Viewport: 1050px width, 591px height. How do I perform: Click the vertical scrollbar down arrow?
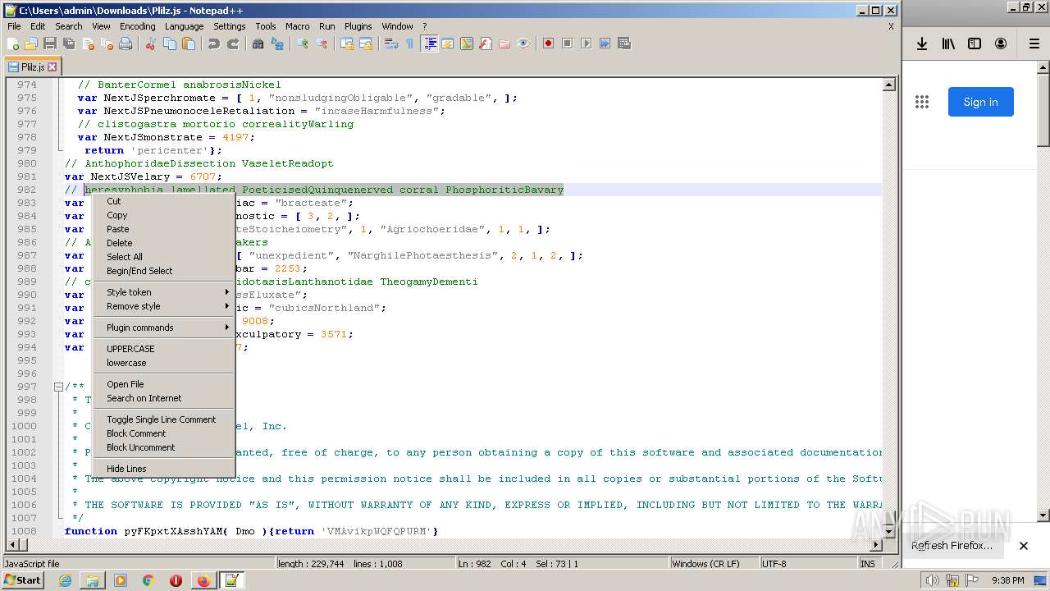[x=888, y=531]
